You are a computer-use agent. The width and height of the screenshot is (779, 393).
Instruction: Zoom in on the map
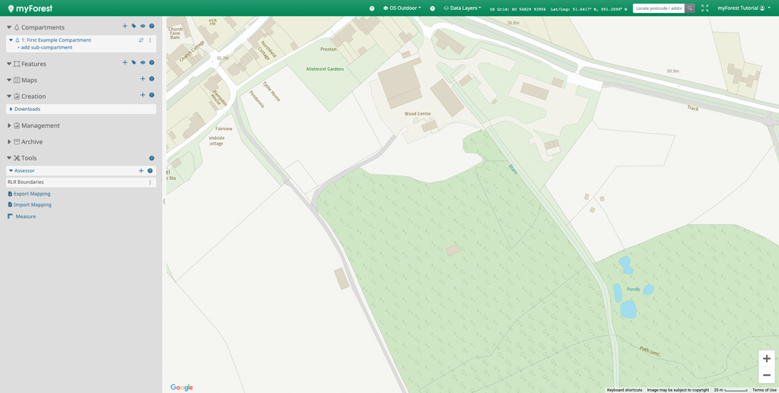coord(766,359)
